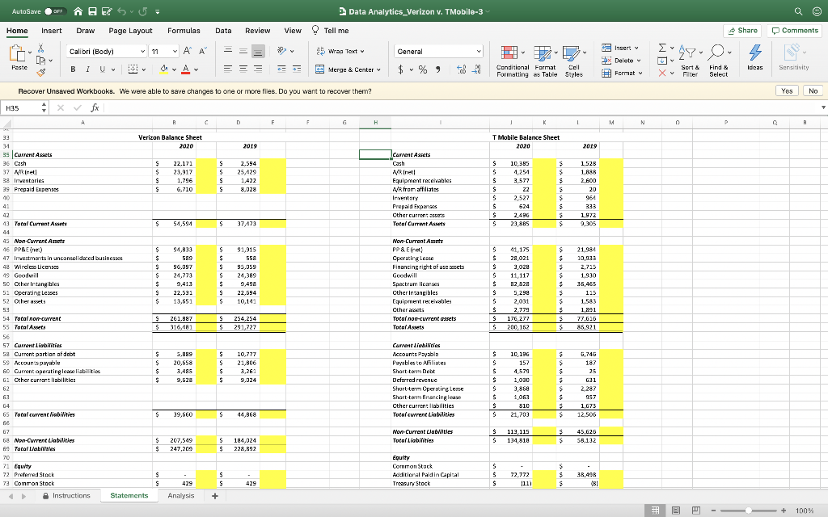The image size is (828, 517).
Task: Open the Search magnifier in title bar
Action: pyautogui.click(x=798, y=11)
